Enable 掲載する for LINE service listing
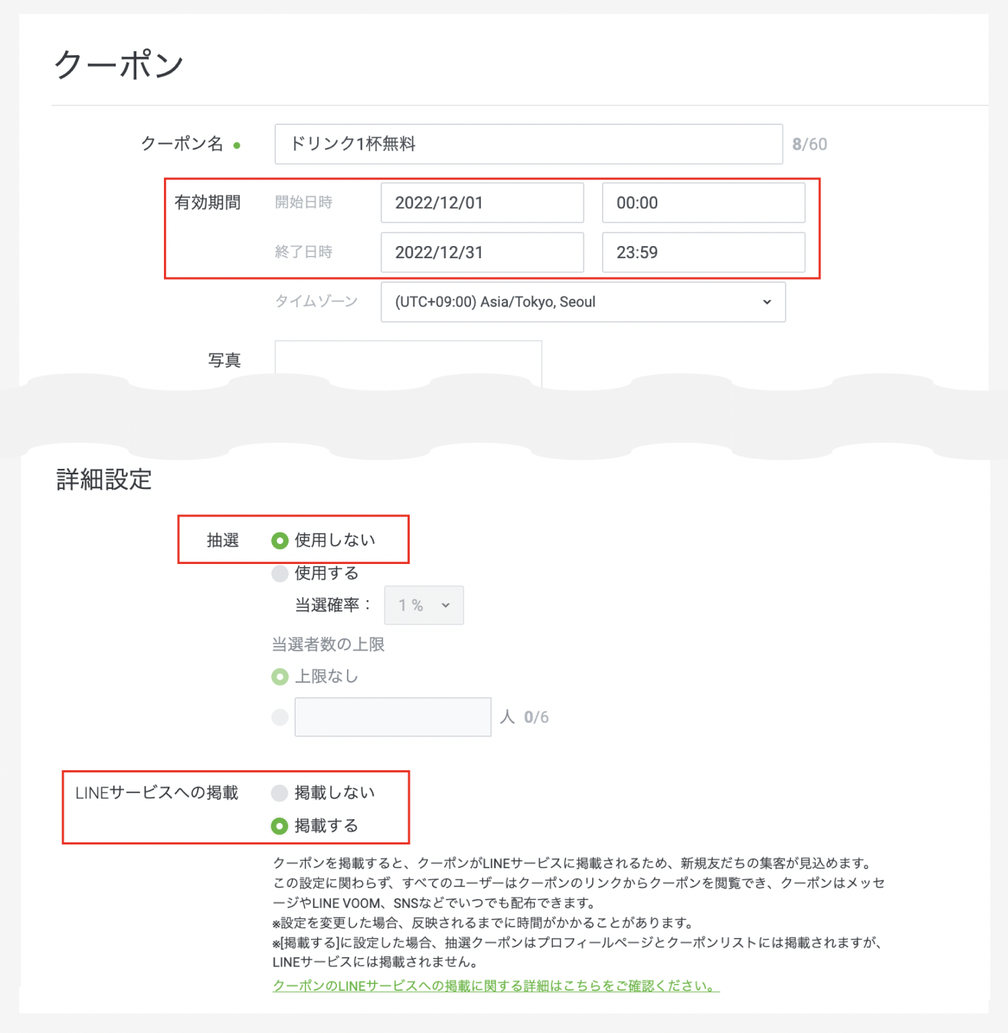Screen dimensions: 1008x1033 click(280, 826)
